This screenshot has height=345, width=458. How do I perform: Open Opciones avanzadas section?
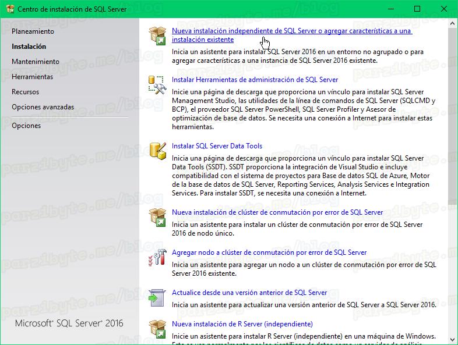coord(43,107)
